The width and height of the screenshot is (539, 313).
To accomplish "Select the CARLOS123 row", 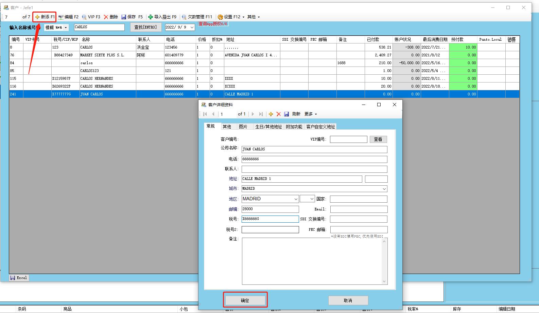I will click(x=264, y=71).
